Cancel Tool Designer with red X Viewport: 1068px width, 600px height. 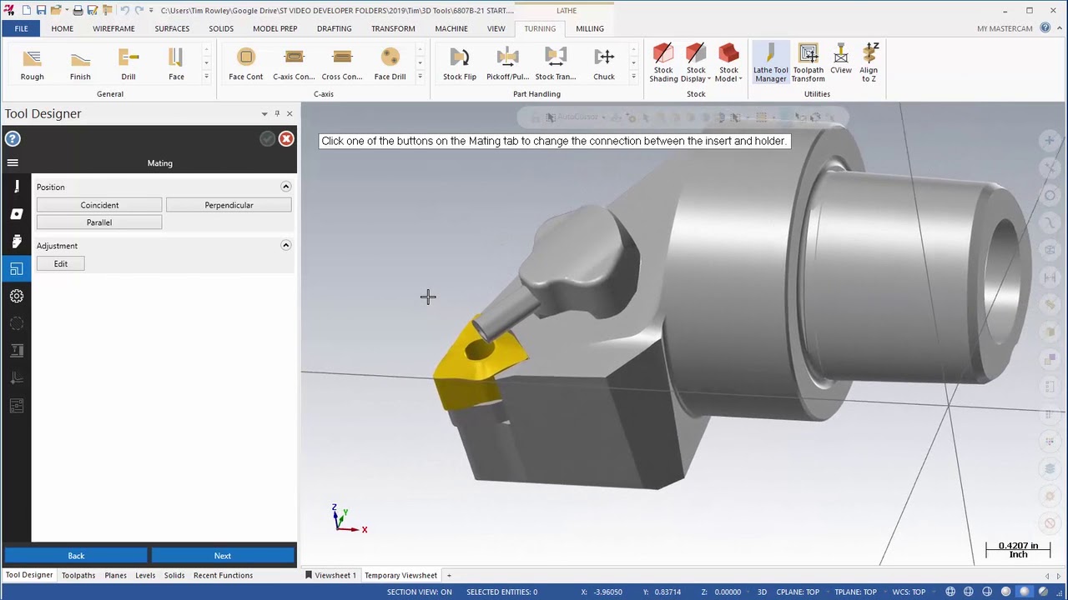286,139
